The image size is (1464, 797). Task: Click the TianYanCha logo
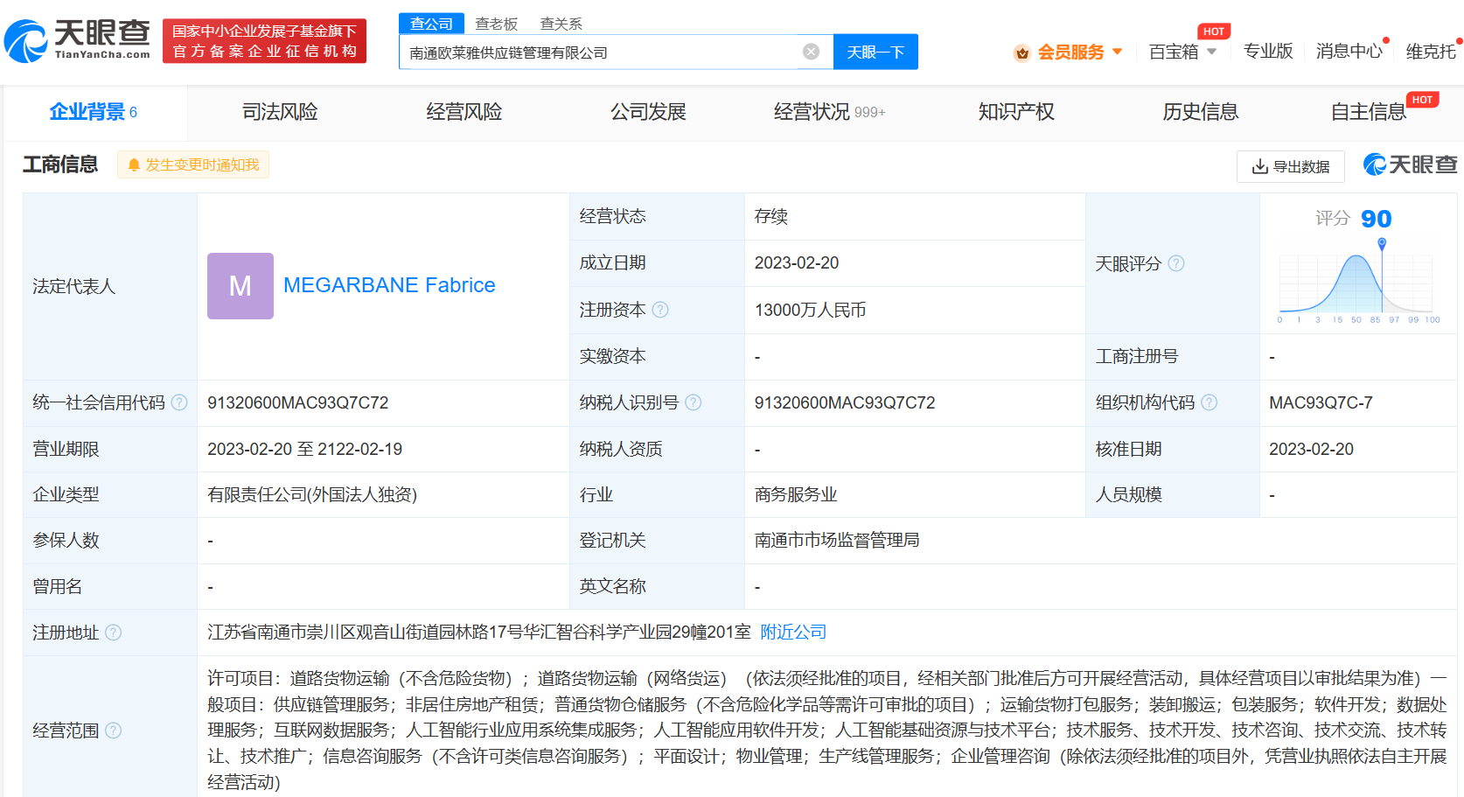point(77,40)
